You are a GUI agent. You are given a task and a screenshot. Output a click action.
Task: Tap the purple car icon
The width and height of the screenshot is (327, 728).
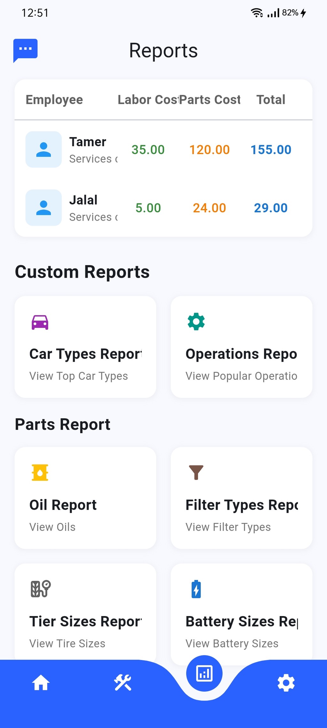[40, 322]
